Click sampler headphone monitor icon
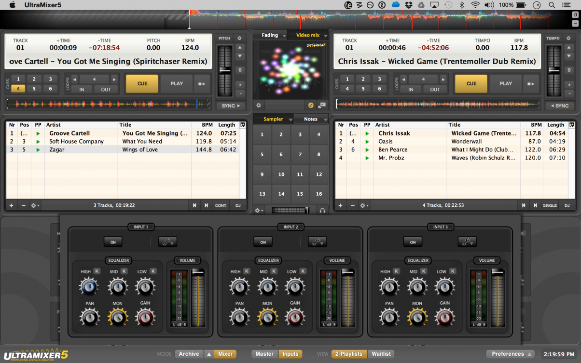Viewport: 581px width, 363px height. pyautogui.click(x=322, y=210)
